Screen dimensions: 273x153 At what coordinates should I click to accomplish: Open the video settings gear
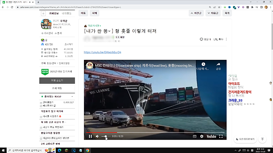(x=202, y=136)
